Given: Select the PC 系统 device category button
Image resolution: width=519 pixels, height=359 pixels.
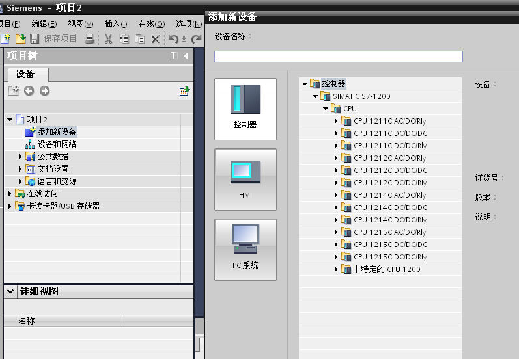Looking at the screenshot, I should (245, 250).
